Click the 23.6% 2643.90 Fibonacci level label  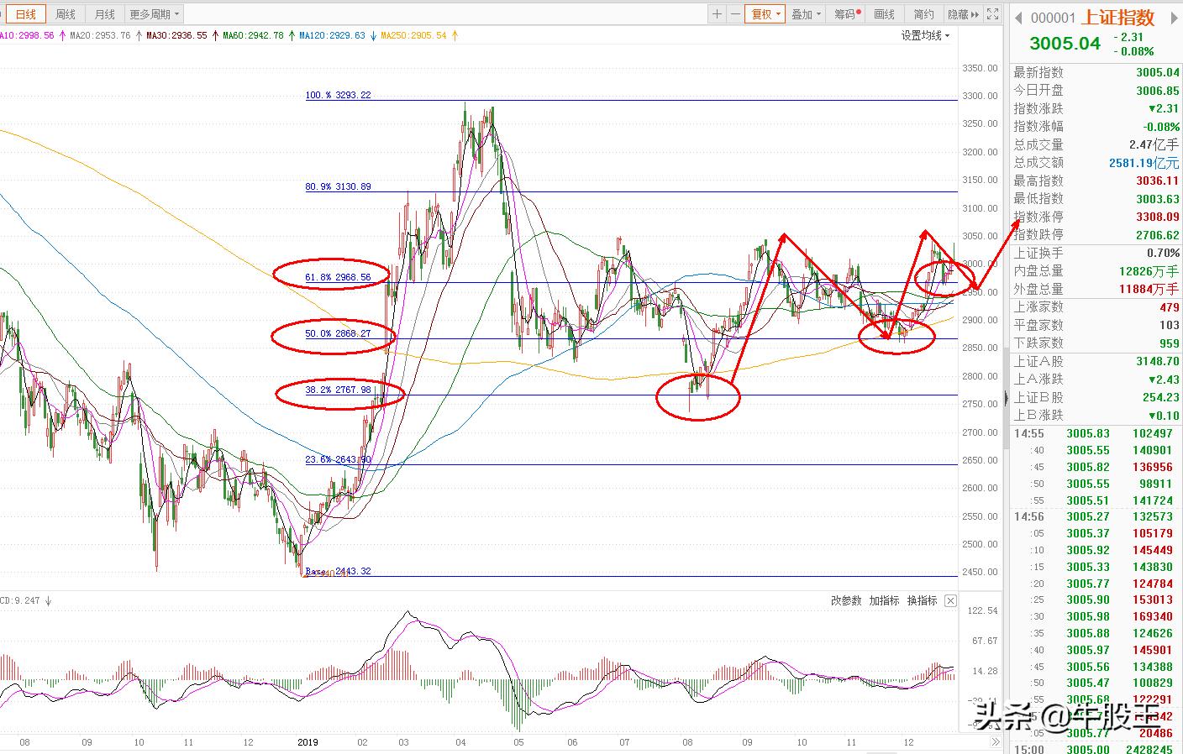[x=338, y=459]
